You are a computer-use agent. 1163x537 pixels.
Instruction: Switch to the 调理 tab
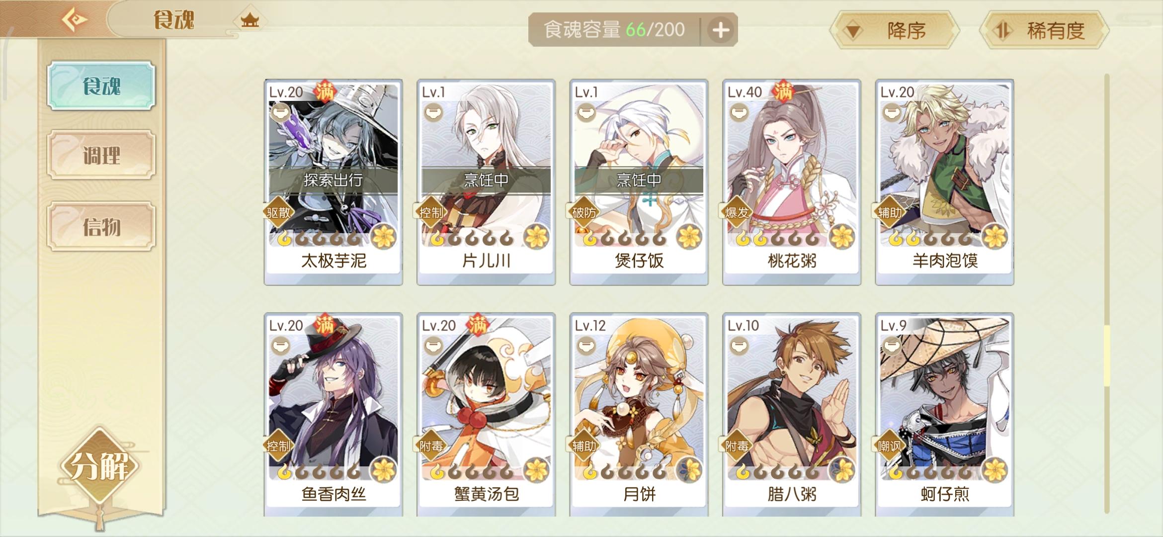point(102,155)
